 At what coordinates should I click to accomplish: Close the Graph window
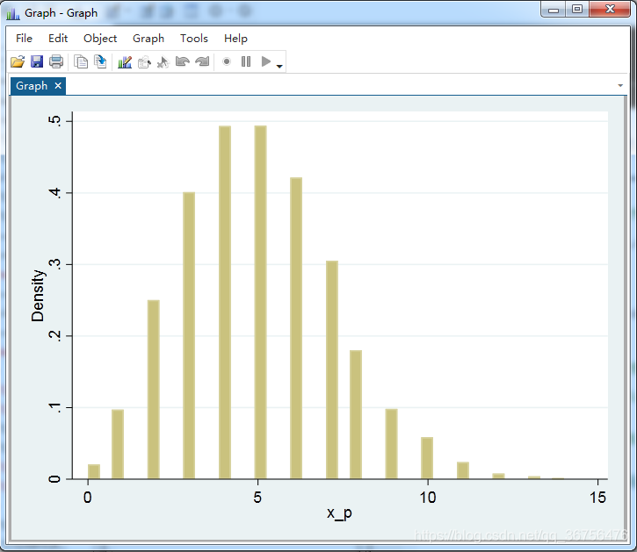coord(610,10)
